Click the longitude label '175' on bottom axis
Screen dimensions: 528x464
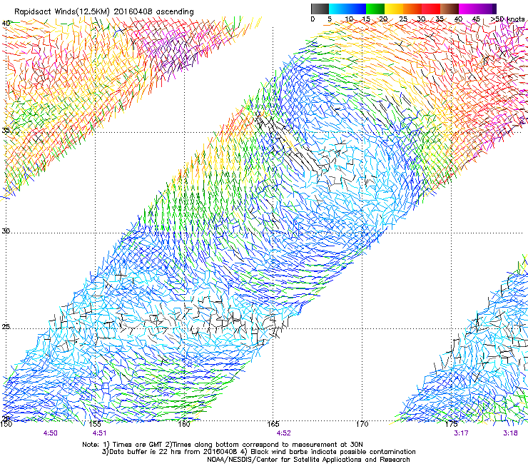[451, 424]
